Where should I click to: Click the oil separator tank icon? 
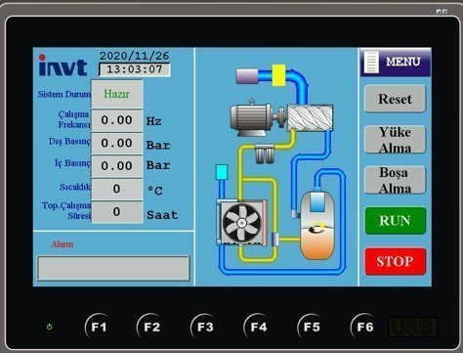click(x=317, y=226)
